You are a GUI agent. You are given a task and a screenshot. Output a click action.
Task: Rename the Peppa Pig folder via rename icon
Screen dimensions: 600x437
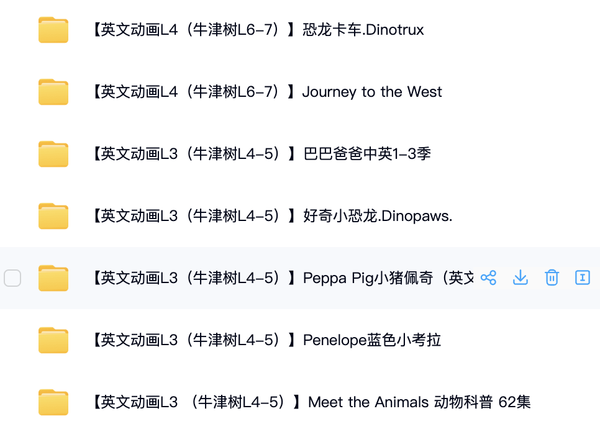pos(583,277)
